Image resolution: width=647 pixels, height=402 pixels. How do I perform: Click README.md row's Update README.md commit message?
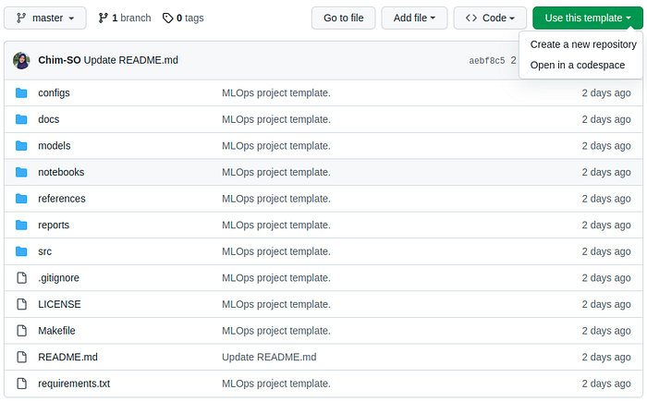(x=269, y=357)
